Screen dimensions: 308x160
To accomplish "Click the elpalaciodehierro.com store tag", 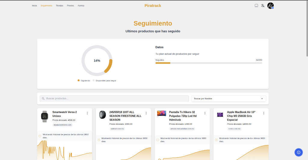I will [x=63, y=125].
